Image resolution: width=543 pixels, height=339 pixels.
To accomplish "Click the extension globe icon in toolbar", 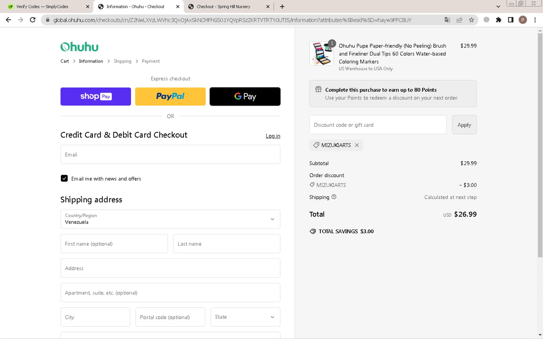I will coord(487,20).
